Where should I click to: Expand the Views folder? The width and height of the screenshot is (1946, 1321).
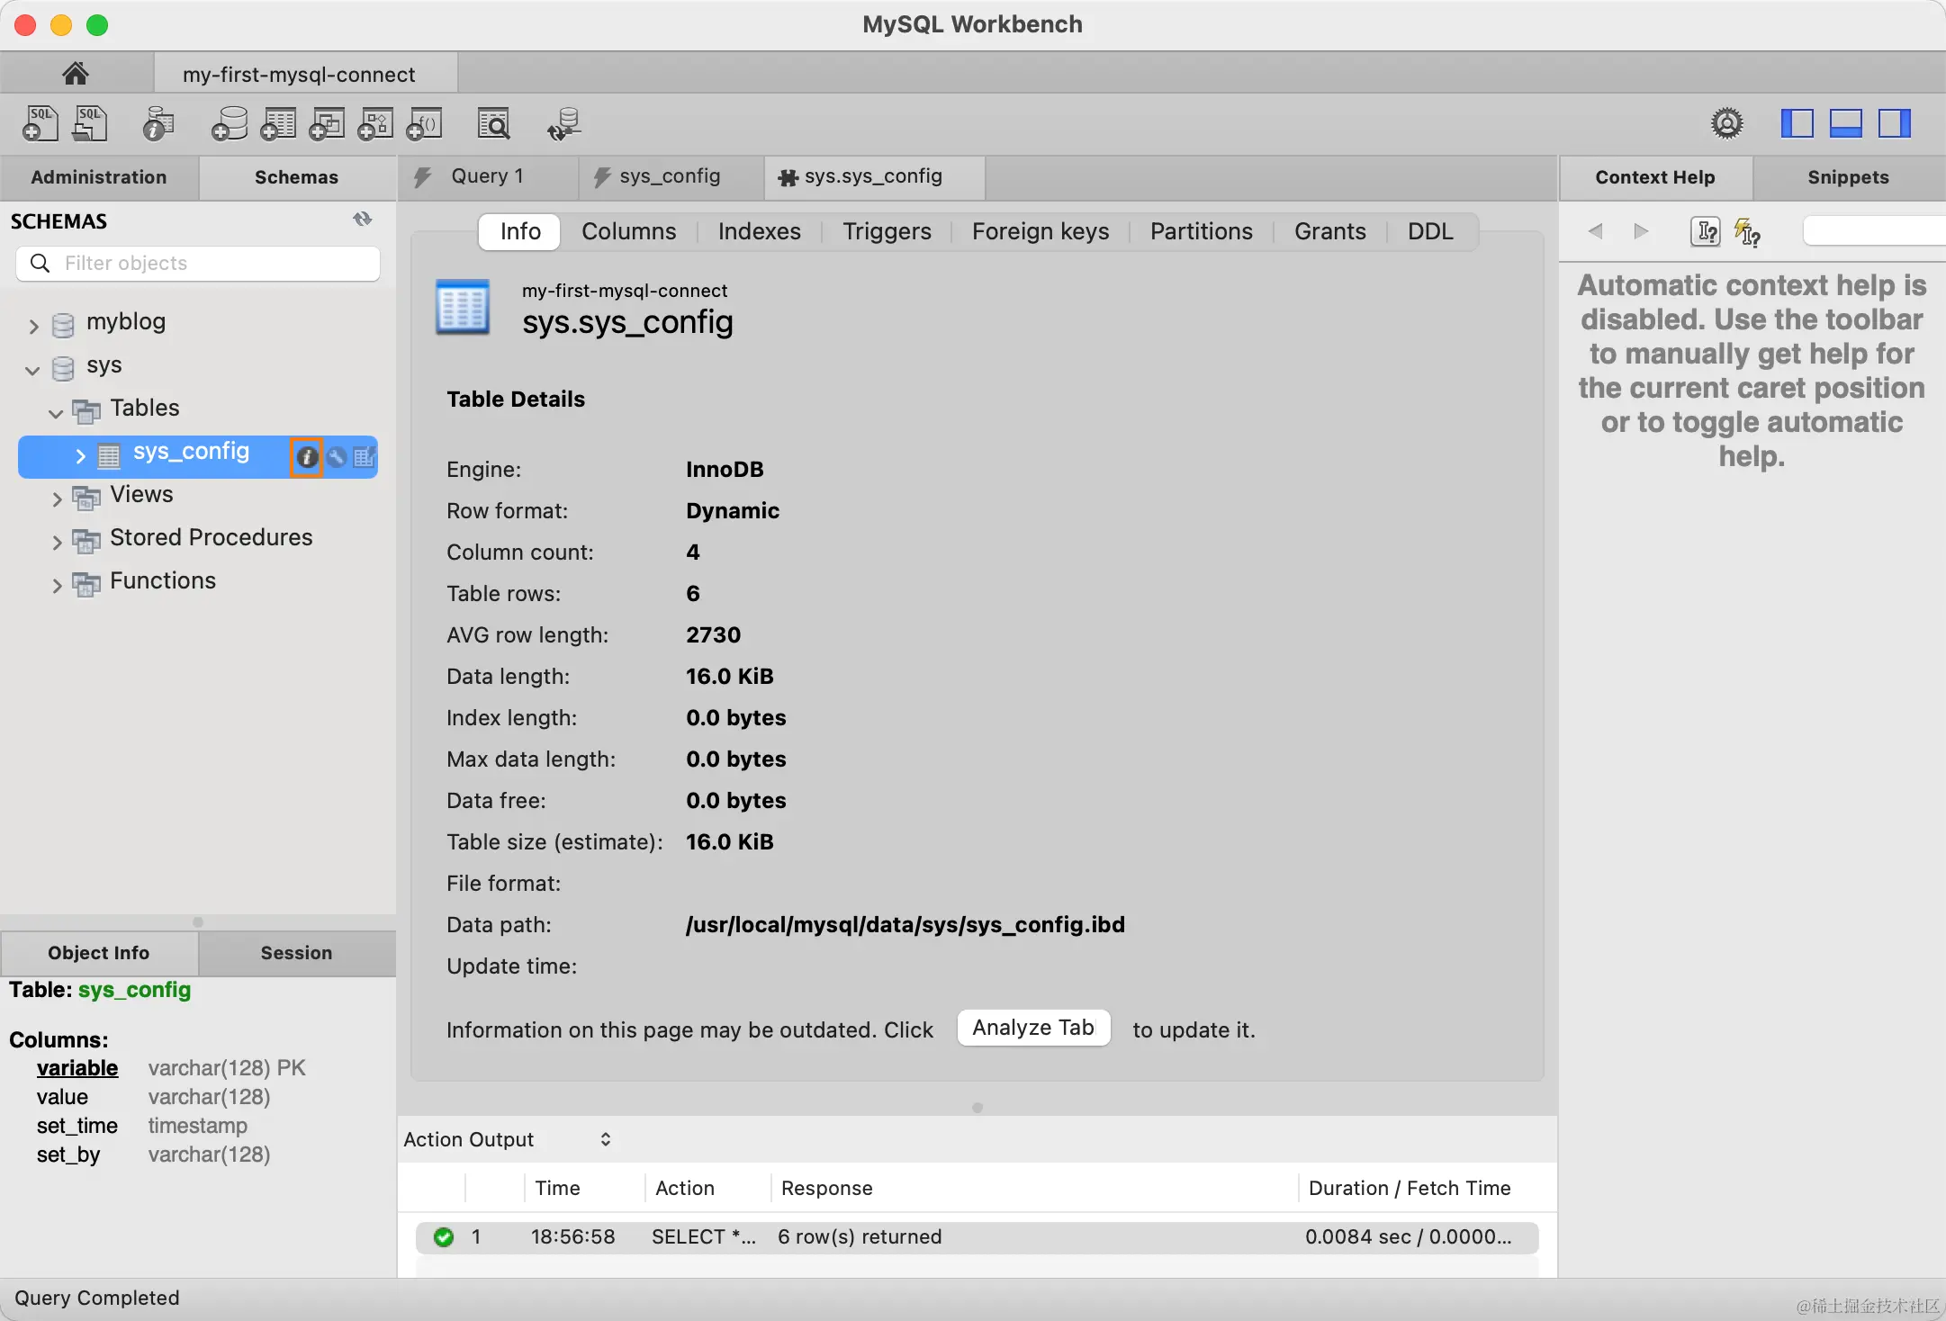click(57, 499)
